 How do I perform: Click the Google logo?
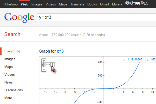point(19,17)
